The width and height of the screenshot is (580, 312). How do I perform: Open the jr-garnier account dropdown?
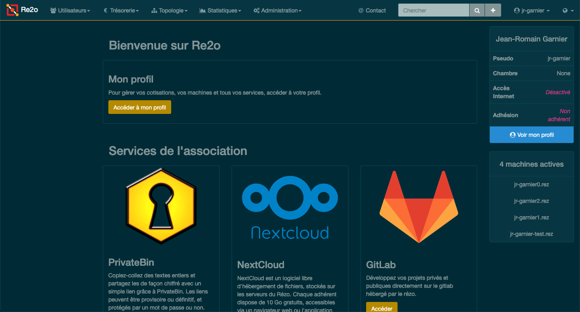tap(532, 10)
